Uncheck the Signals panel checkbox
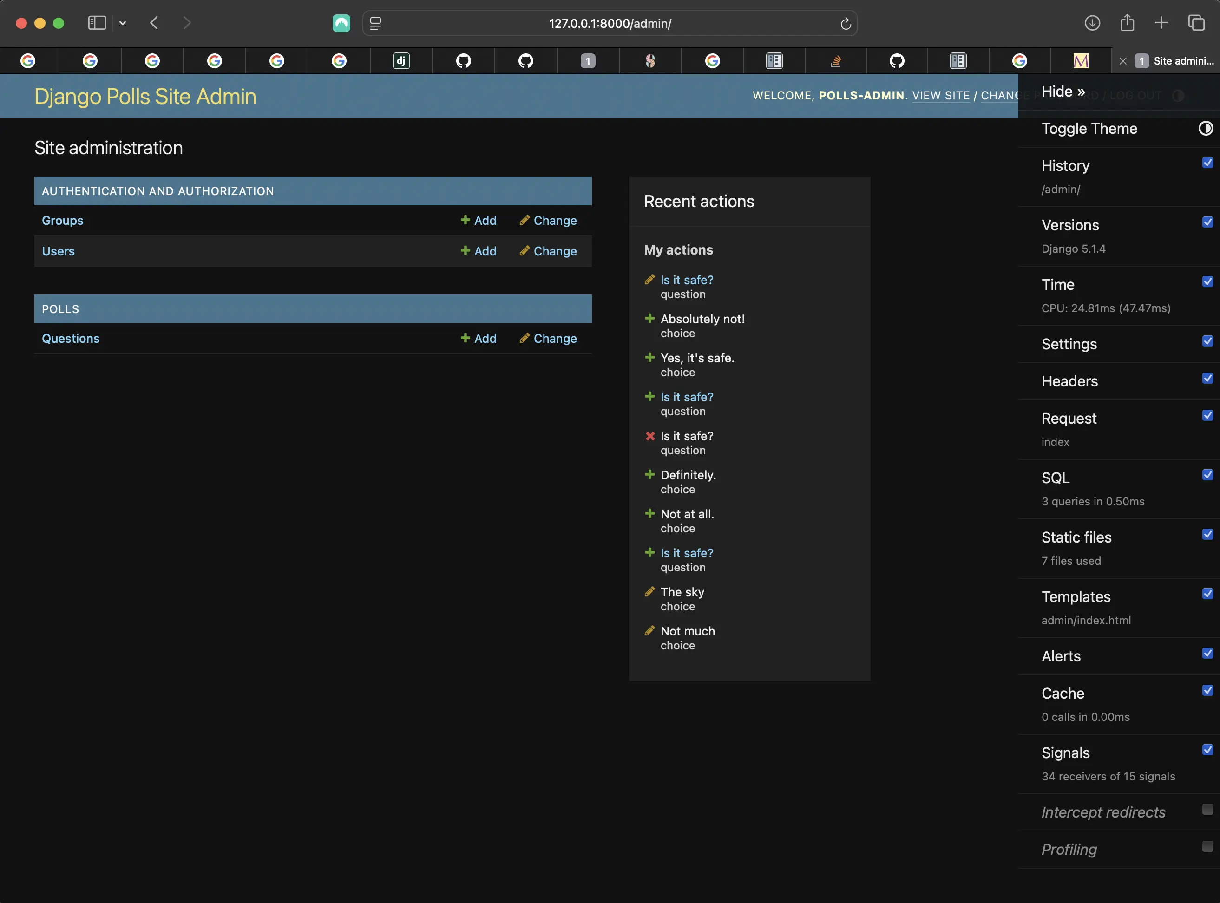The width and height of the screenshot is (1220, 903). click(x=1207, y=750)
